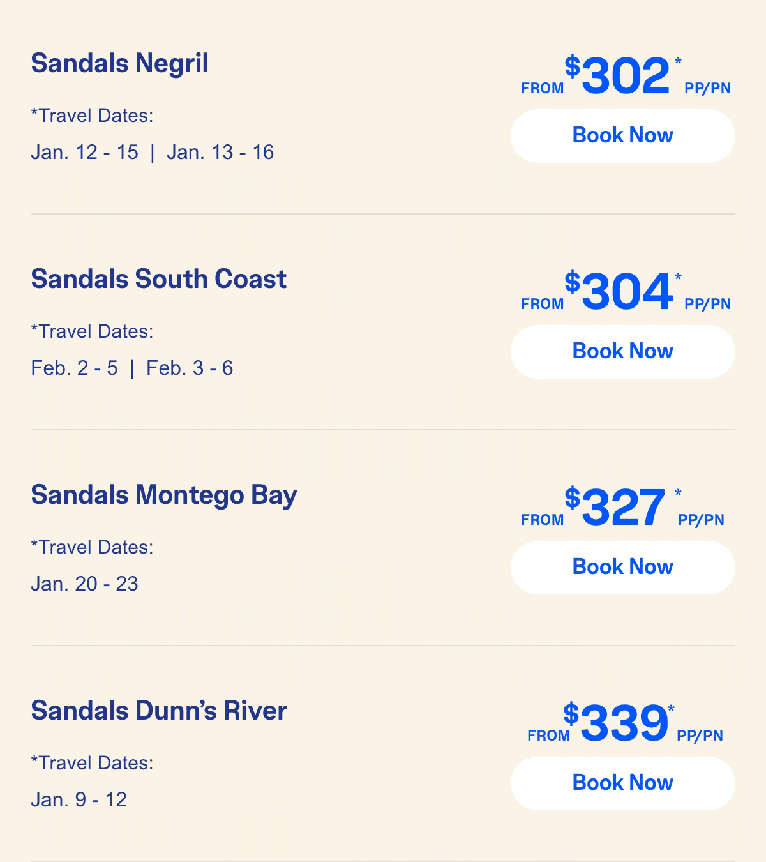Open the Sandals Dunn's River heading
Image resolution: width=766 pixels, height=862 pixels.
(x=159, y=711)
